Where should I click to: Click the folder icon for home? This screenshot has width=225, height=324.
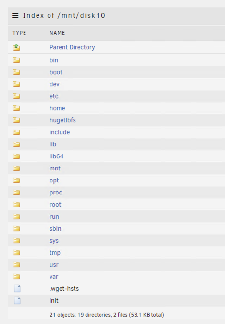16,108
